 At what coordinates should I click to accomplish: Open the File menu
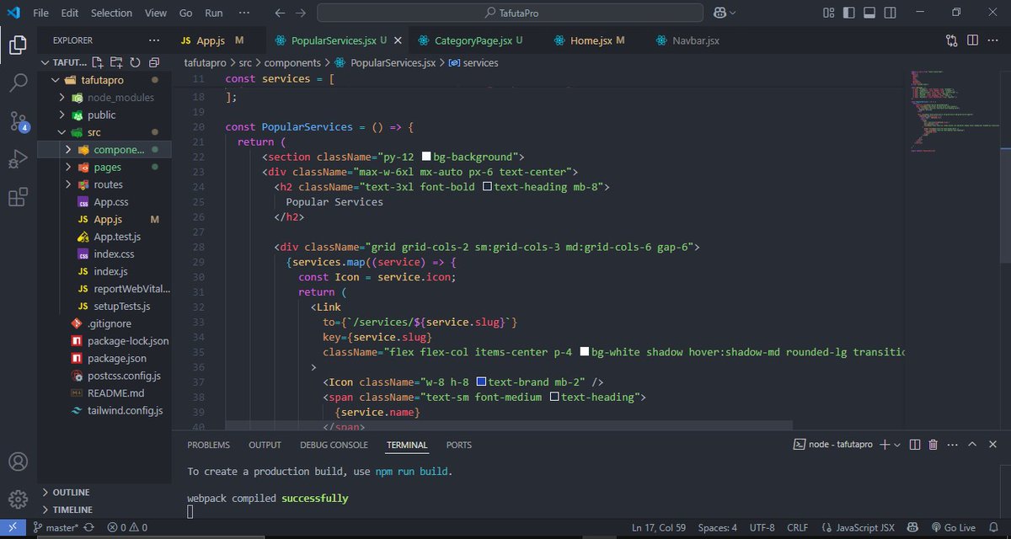click(x=40, y=13)
